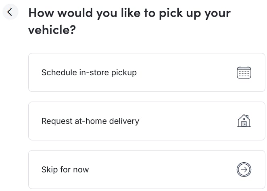Choose the Schedule in-store pickup option

(146, 72)
